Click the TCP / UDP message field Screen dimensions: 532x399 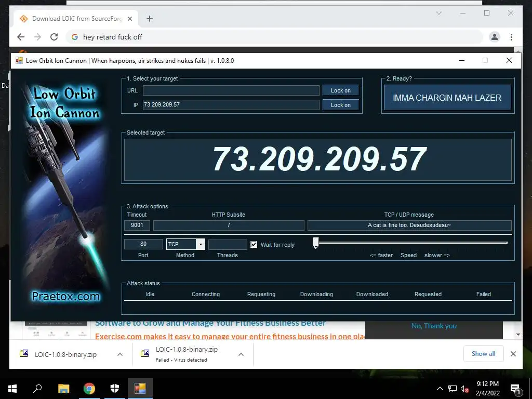pyautogui.click(x=409, y=225)
